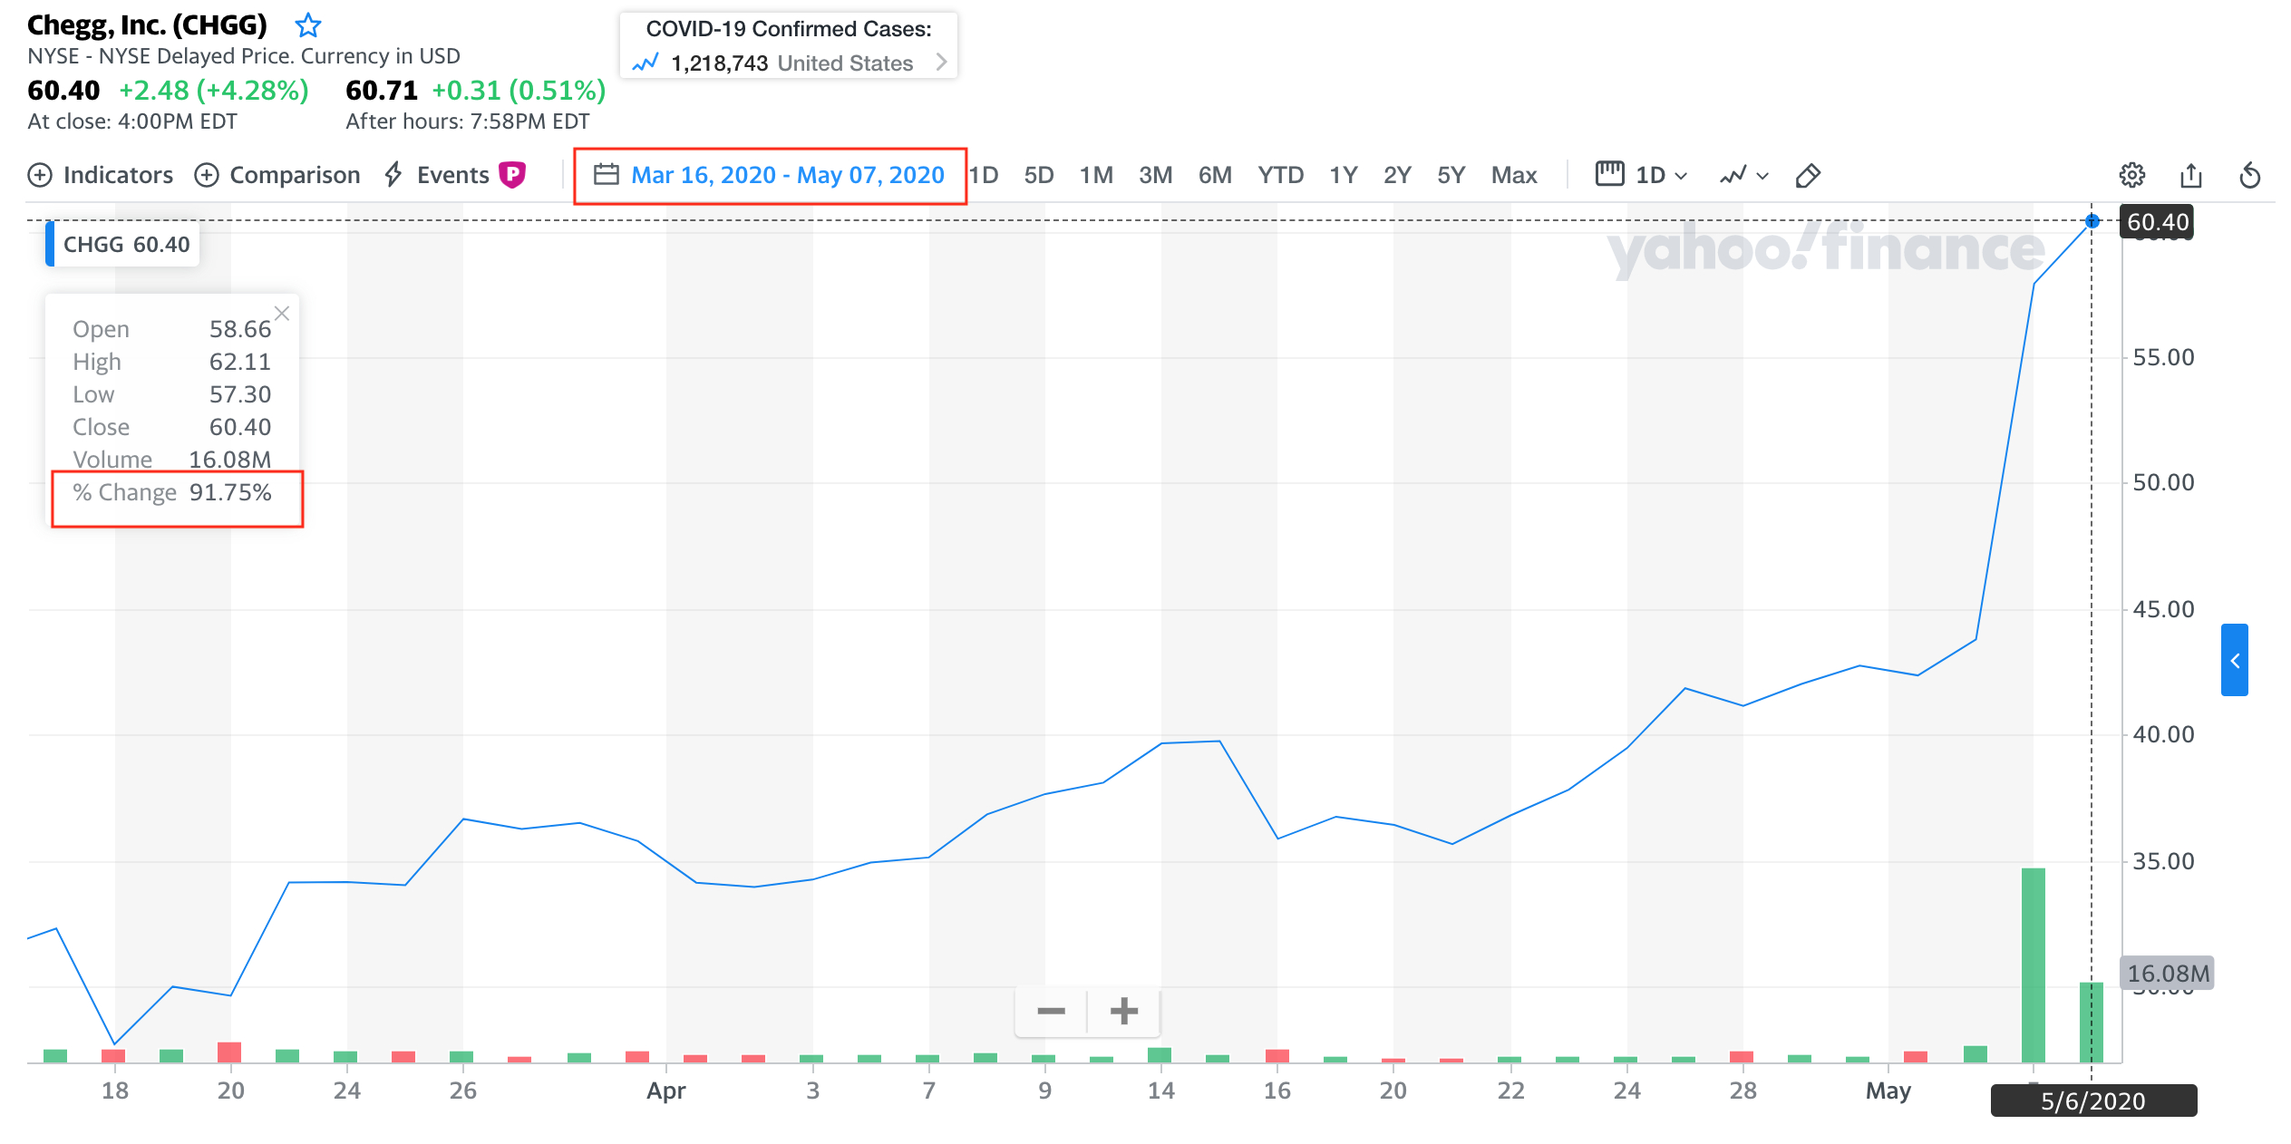
Task: Zoom in with the plus button
Action: 1124,1011
